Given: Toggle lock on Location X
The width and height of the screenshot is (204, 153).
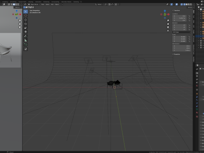Looking at the screenshot, I should coord(189,16).
